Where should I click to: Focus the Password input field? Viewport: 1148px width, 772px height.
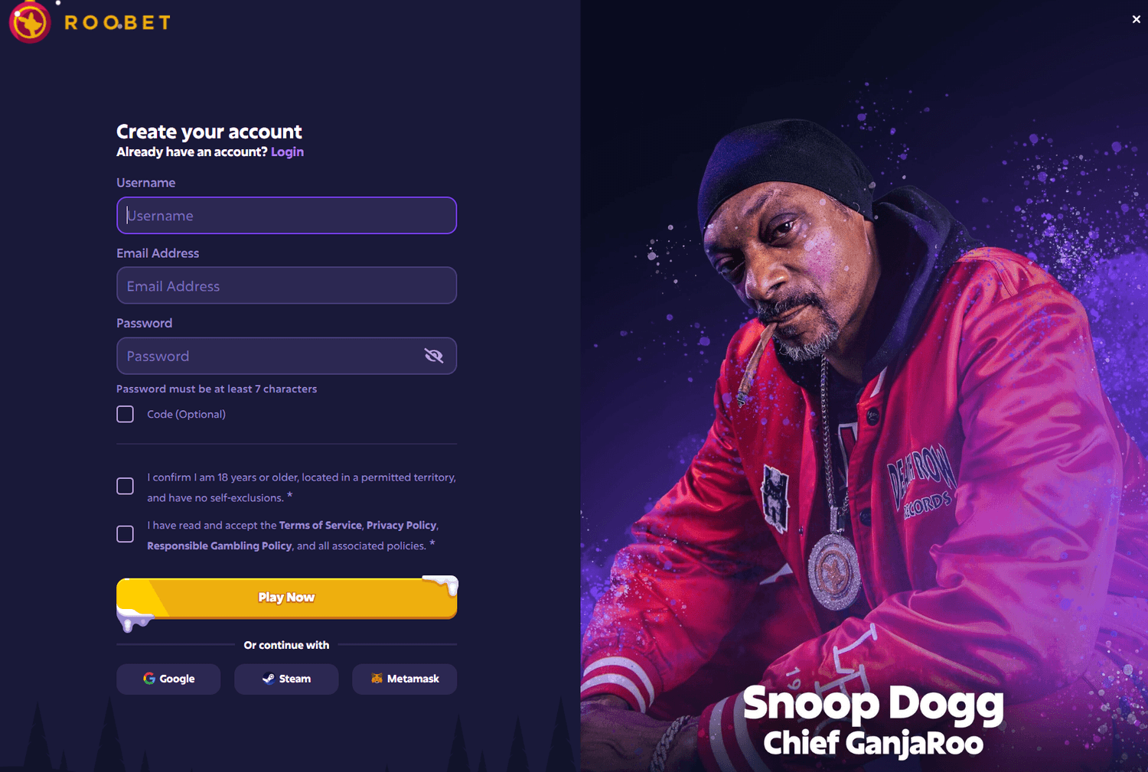268,356
